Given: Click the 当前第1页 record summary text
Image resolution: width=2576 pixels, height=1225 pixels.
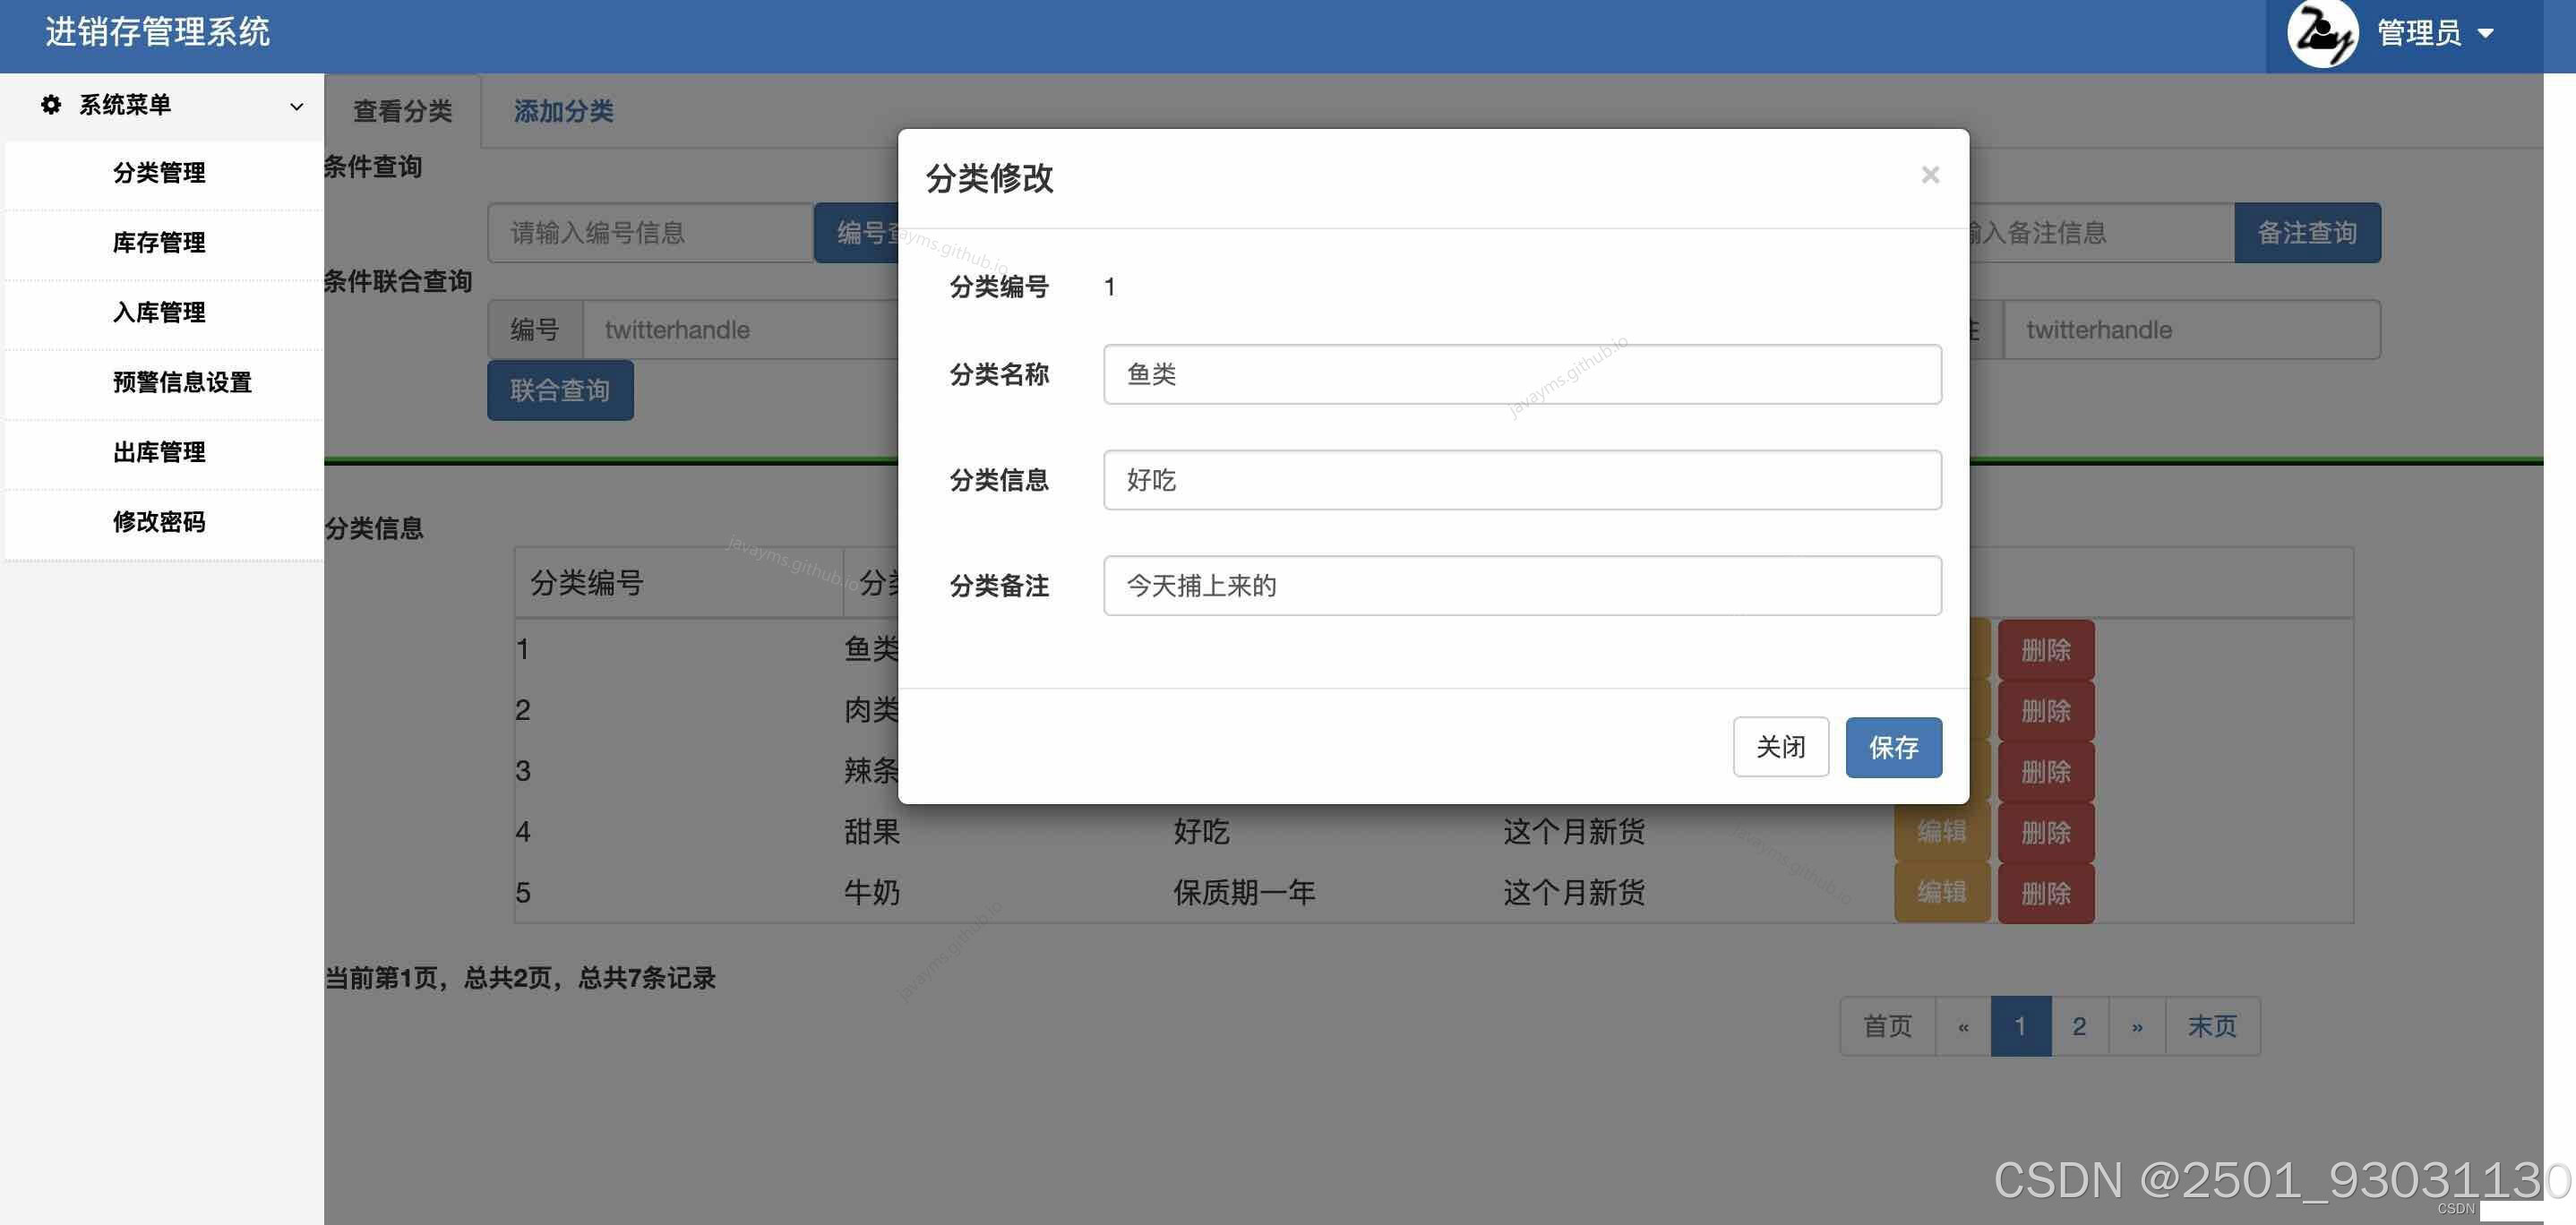Looking at the screenshot, I should point(520,978).
